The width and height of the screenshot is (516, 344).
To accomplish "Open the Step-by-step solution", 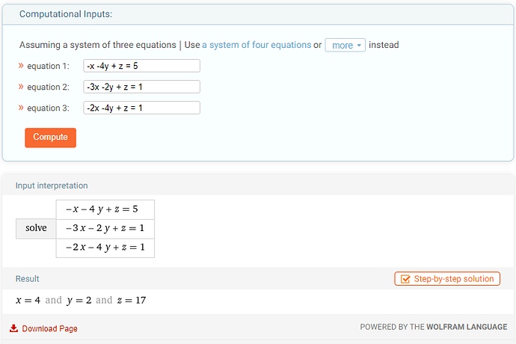I will click(x=447, y=279).
